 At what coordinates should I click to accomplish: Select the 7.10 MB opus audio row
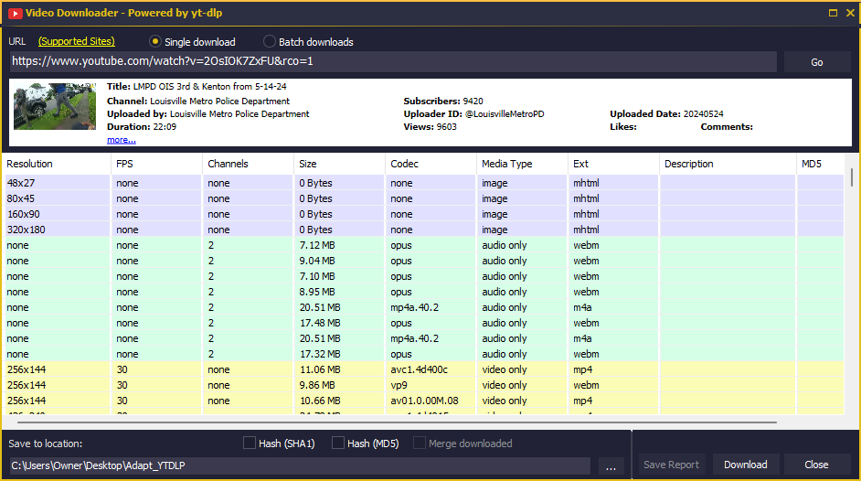tap(423, 276)
